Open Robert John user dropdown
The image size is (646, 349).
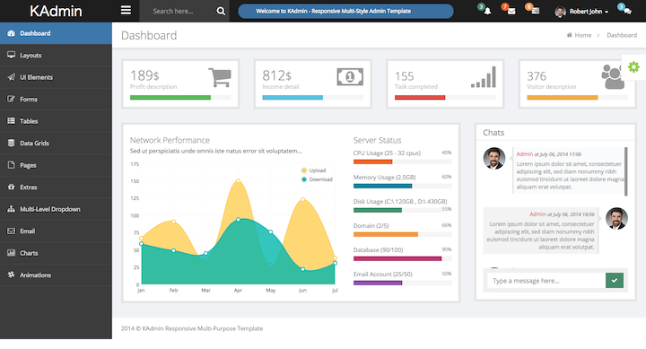581,12
